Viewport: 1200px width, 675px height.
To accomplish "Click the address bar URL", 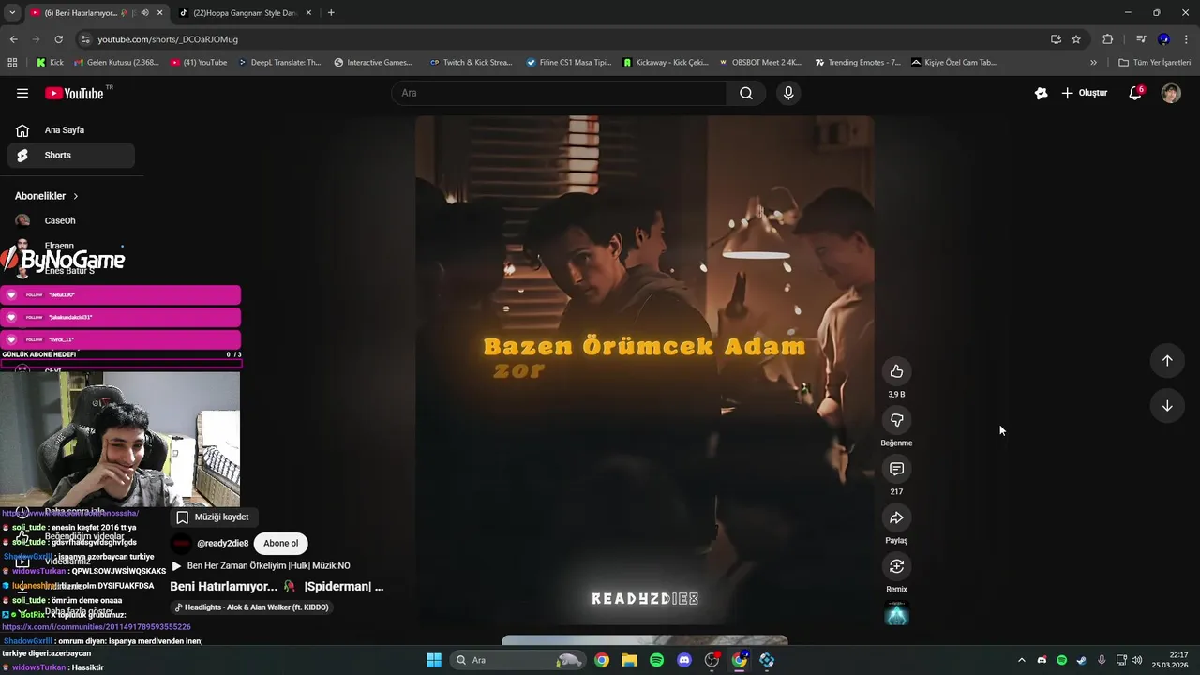I will pyautogui.click(x=168, y=39).
